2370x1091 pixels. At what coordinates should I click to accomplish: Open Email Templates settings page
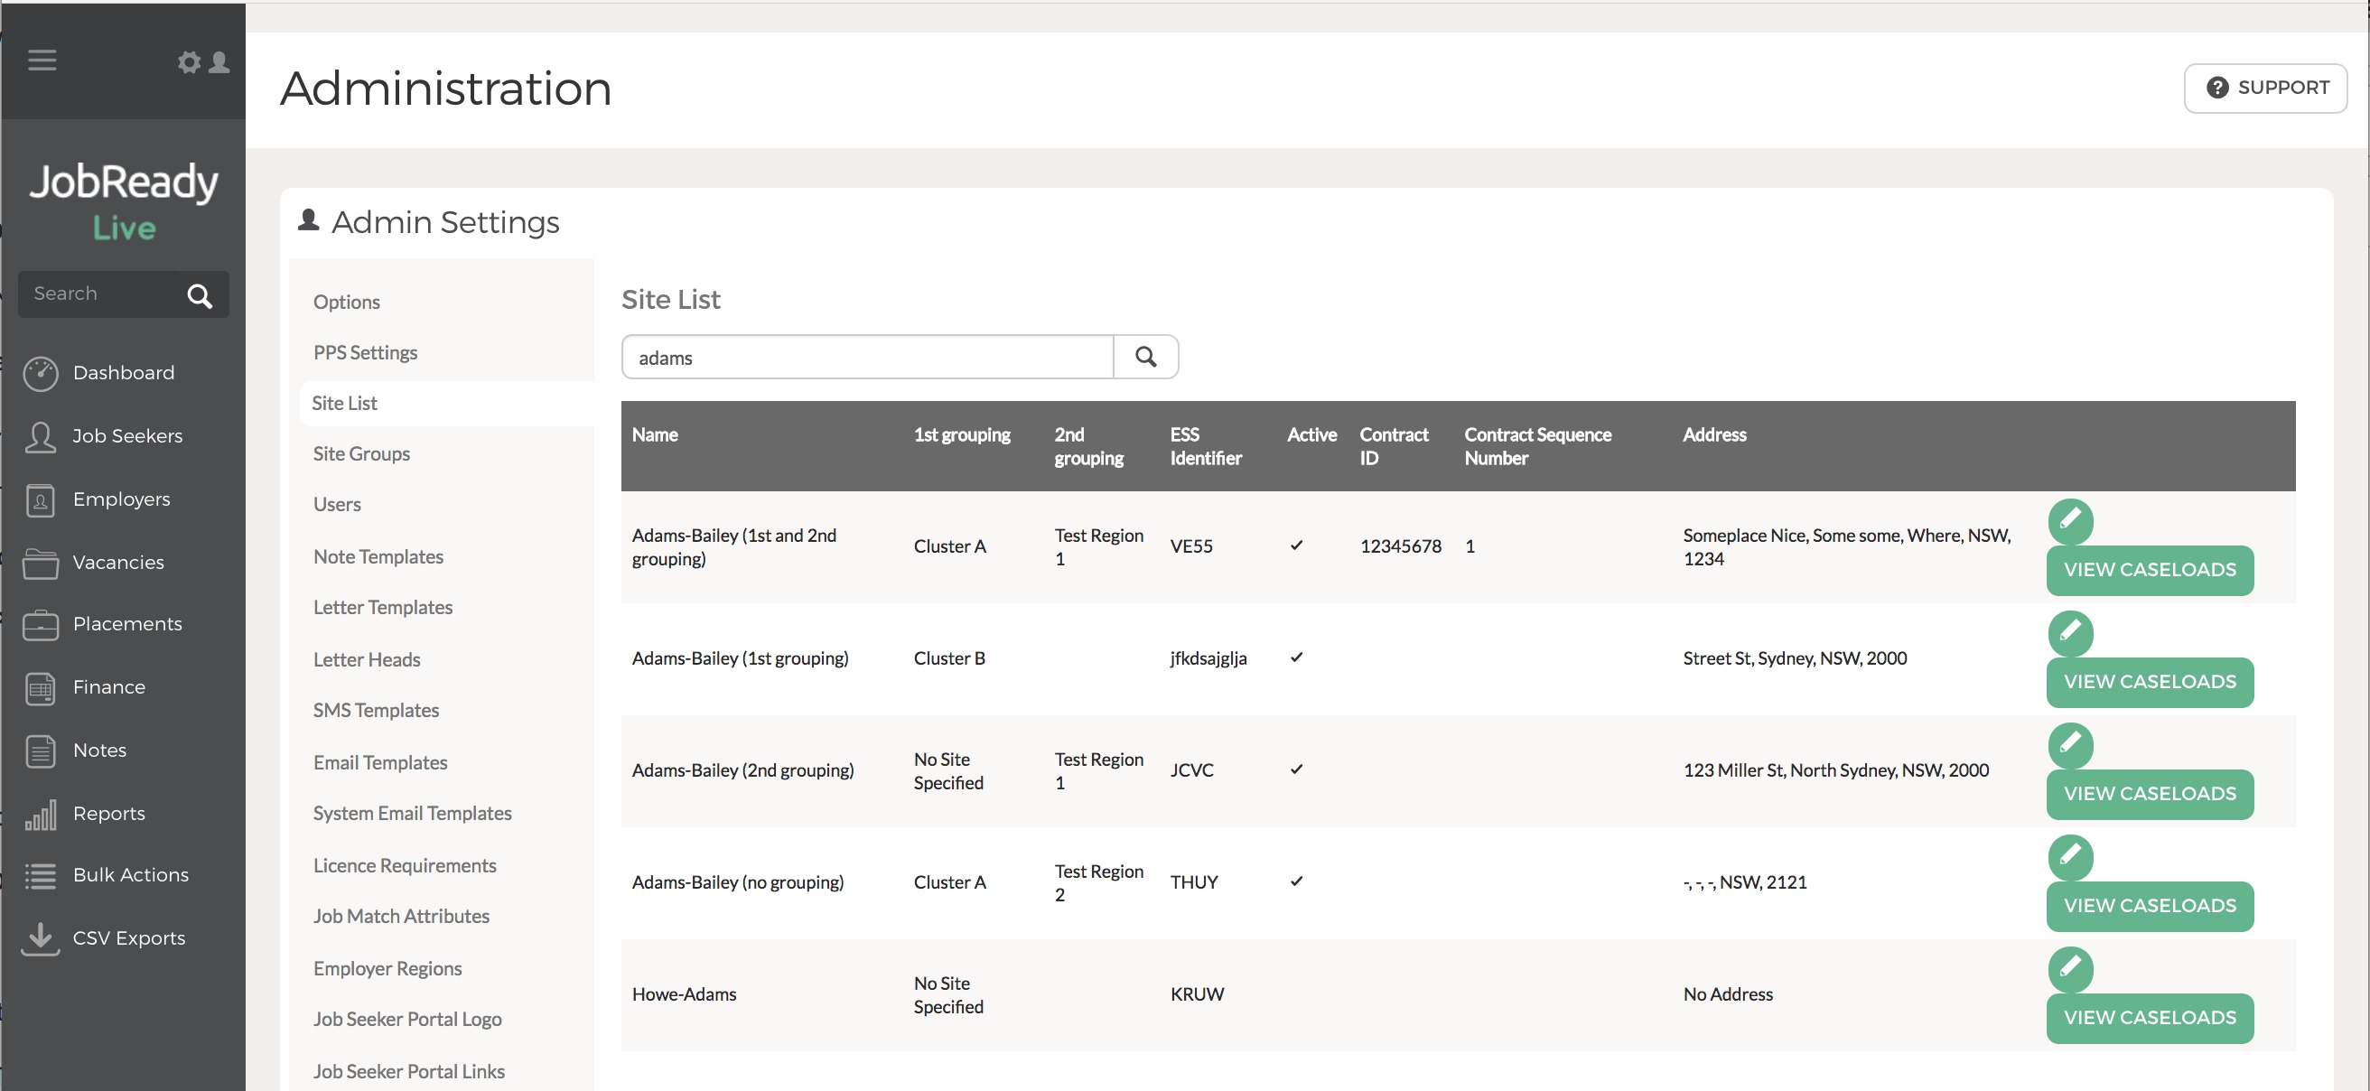pos(380,762)
